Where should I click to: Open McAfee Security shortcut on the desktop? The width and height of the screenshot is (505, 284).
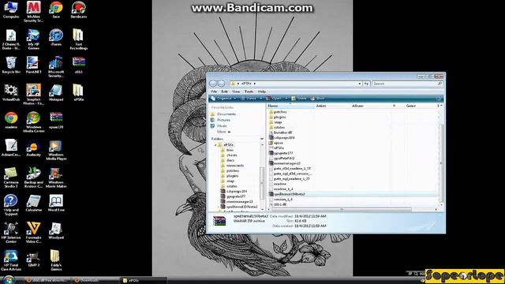[x=33, y=12]
